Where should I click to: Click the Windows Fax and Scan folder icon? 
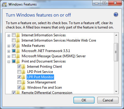(23, 87)
